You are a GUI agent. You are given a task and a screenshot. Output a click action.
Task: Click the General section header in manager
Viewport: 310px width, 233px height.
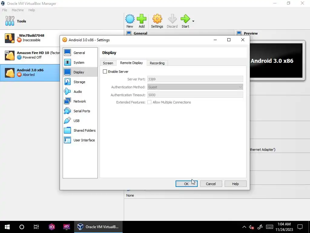click(140, 33)
